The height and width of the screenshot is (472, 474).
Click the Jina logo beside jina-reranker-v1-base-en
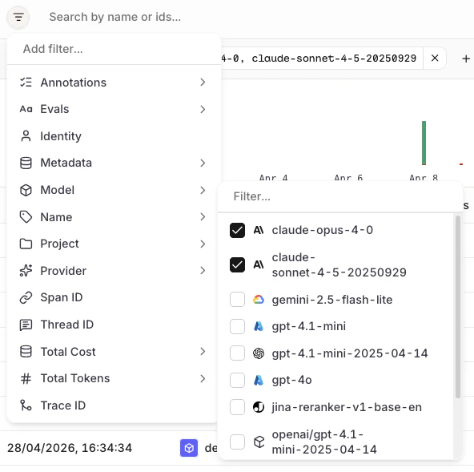pyautogui.click(x=259, y=407)
